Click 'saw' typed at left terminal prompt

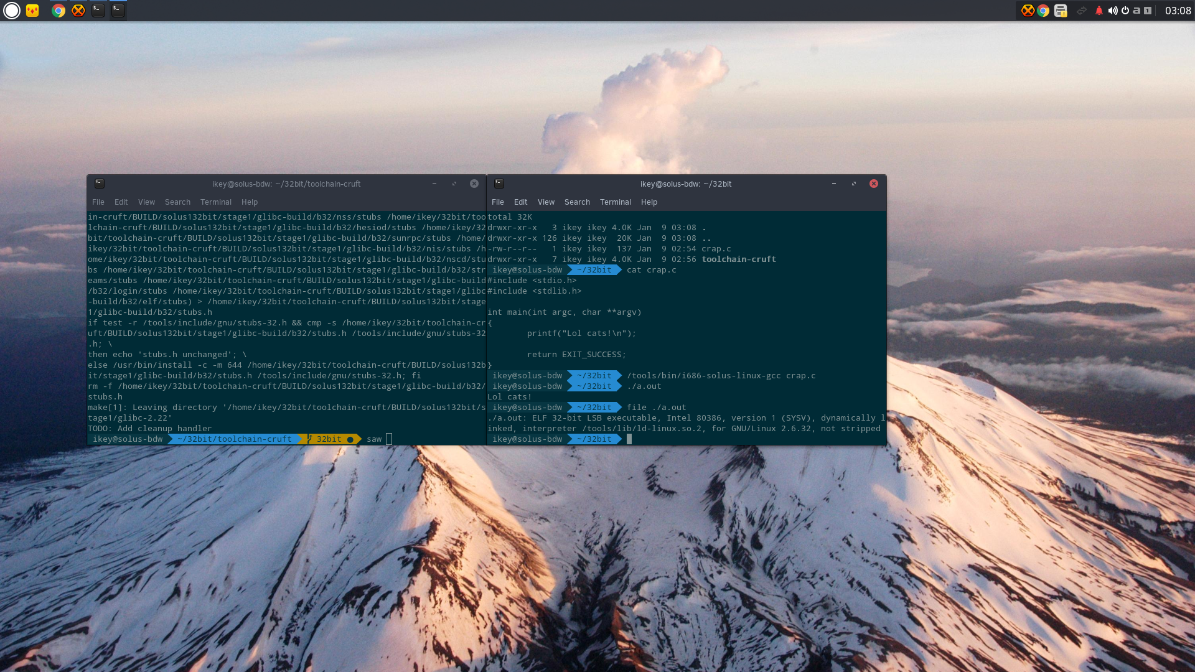374,439
